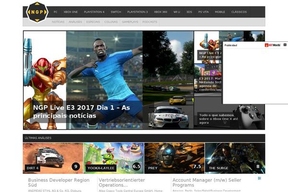Viewport: 288px width, 192px height.
Task: Click the Yooka-Laylee 6.5 score
Action: [136, 167]
